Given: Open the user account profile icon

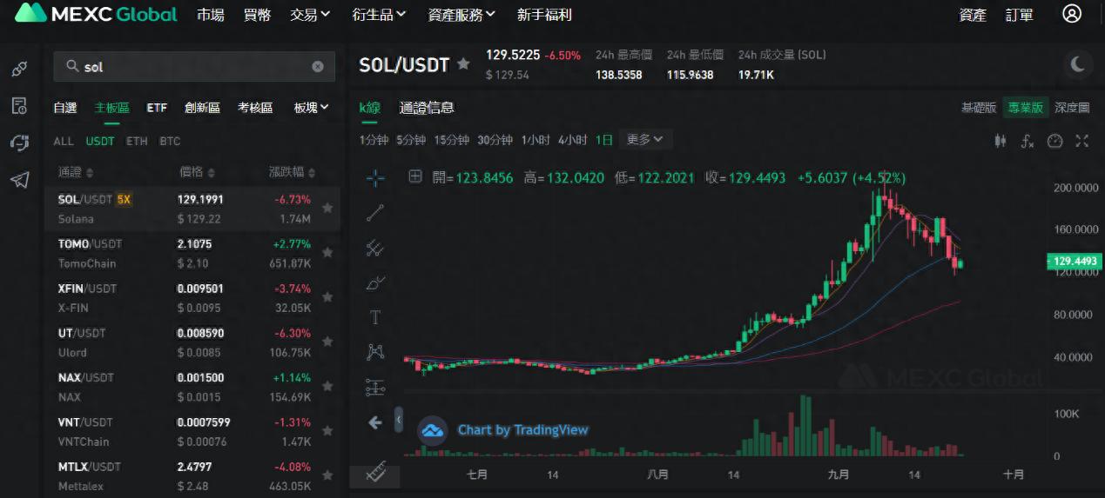Looking at the screenshot, I should (1072, 14).
